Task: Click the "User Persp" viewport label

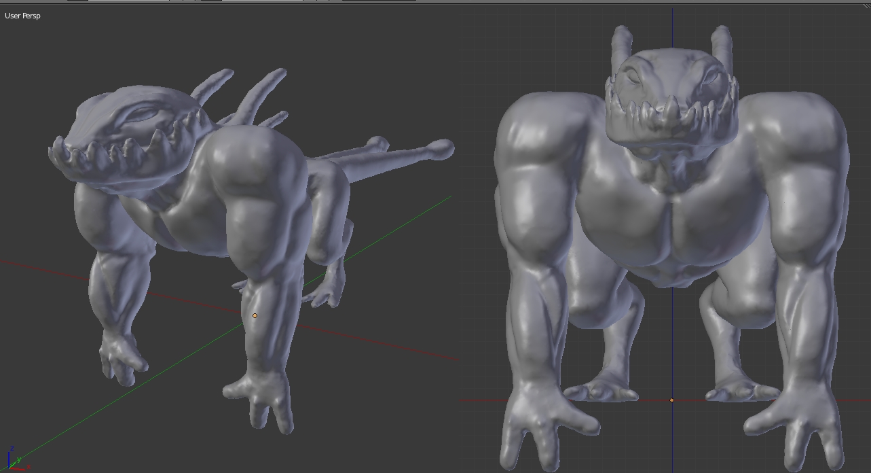Action: point(22,16)
